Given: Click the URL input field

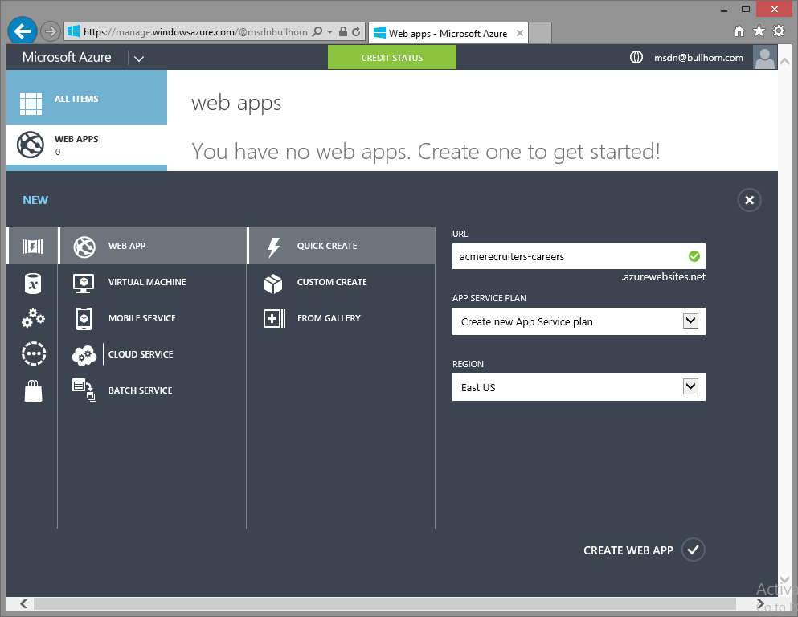Looking at the screenshot, I should coord(579,256).
